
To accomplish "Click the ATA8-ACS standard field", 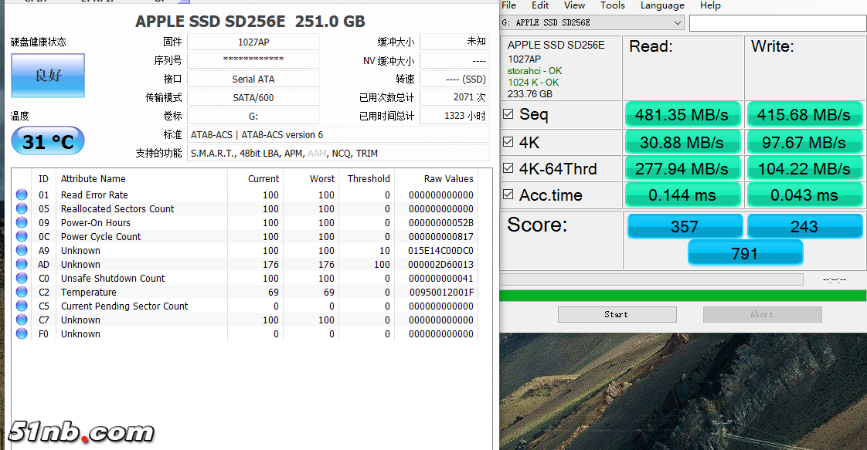I will 338,135.
